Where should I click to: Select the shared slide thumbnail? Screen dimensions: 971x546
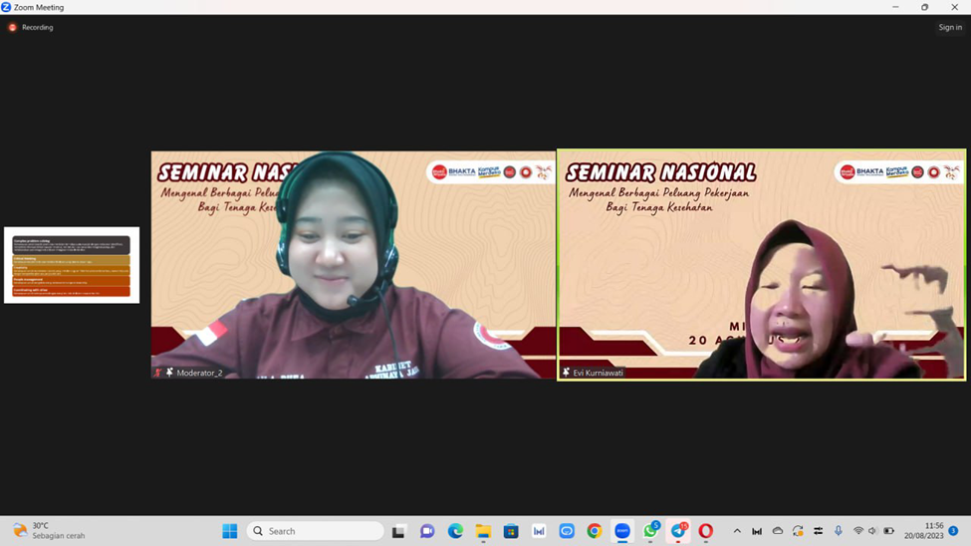coord(72,265)
